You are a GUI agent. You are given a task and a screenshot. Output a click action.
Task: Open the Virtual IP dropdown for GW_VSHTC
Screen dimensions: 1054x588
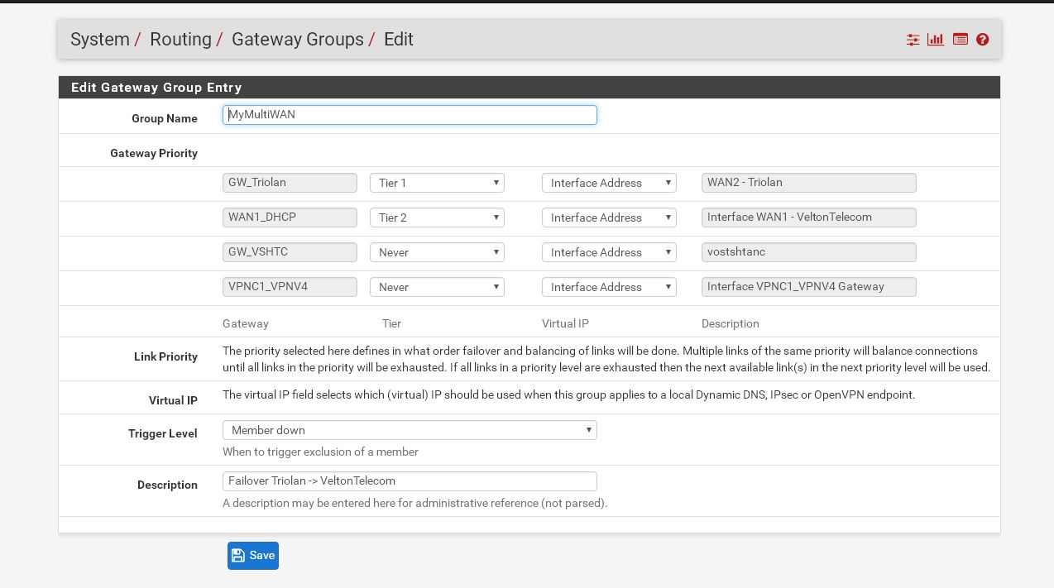(609, 252)
